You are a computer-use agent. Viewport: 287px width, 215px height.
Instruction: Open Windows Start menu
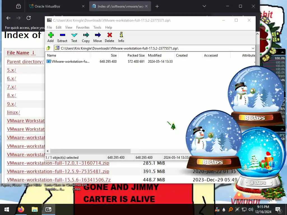[7, 209]
